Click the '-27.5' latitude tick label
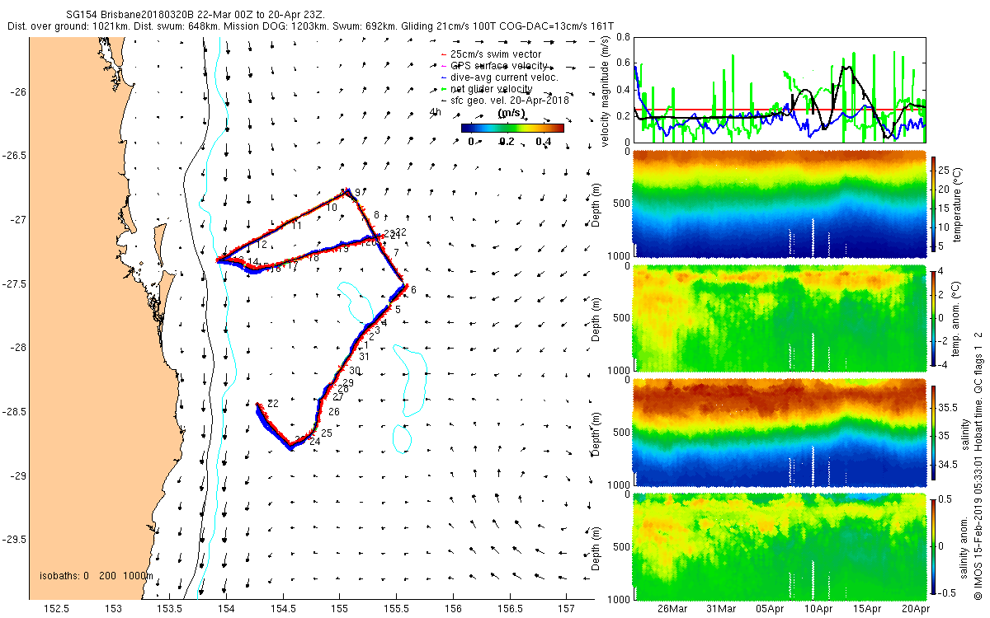This screenshot has width=990, height=618. coord(14,283)
